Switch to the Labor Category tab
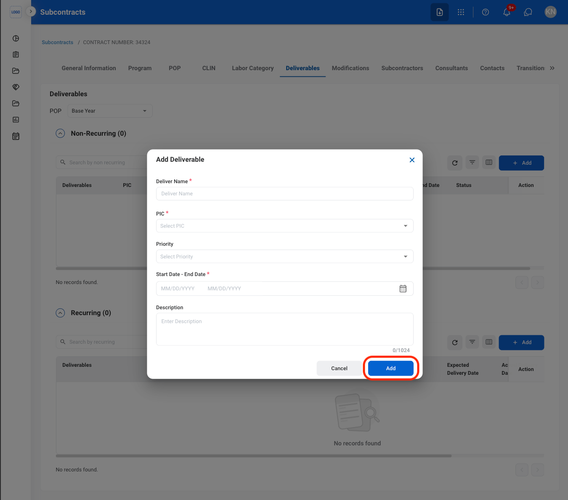This screenshot has width=568, height=500. 253,68
